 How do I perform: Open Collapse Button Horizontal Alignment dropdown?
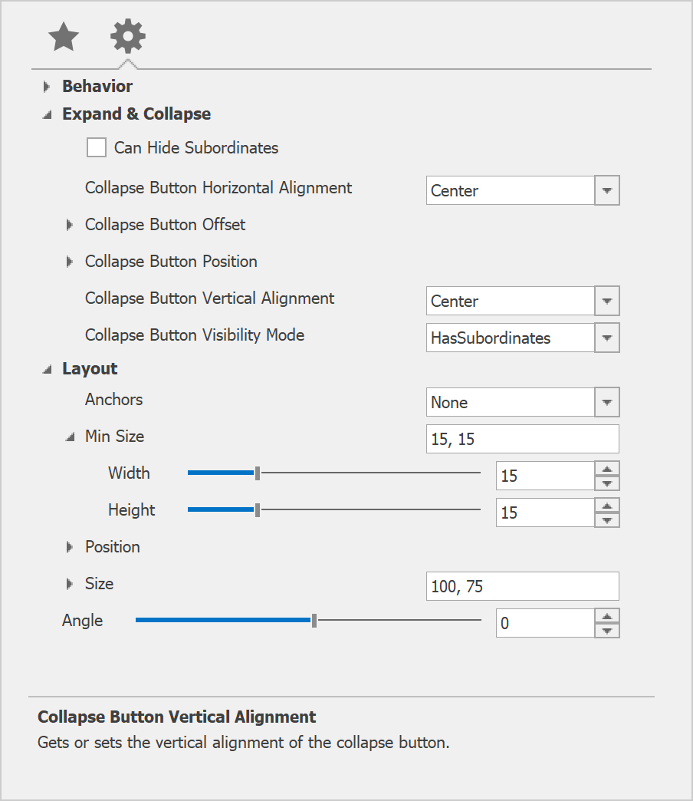606,190
